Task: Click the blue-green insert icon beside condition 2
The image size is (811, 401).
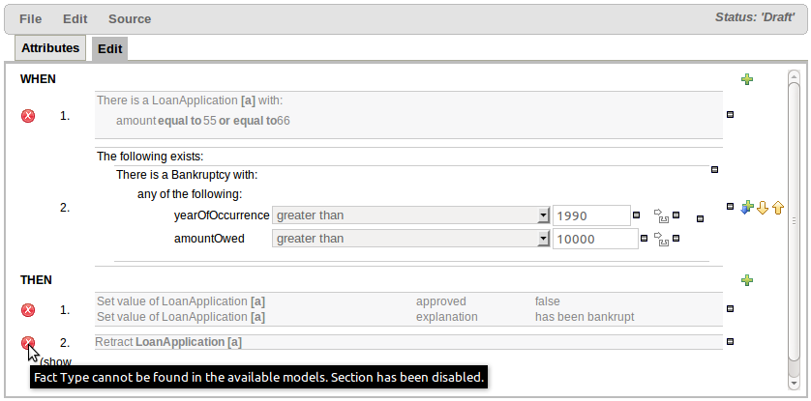Action: tap(746, 207)
